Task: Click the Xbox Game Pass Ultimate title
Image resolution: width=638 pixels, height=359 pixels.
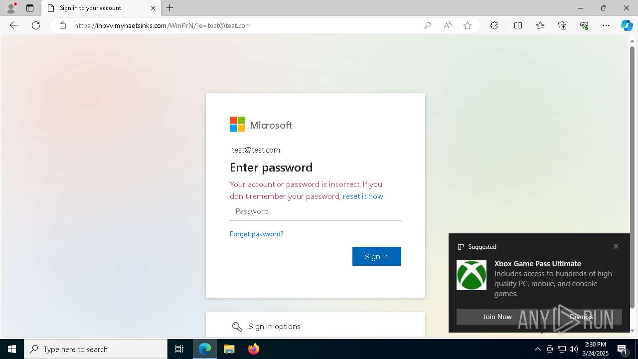Action: 537,263
